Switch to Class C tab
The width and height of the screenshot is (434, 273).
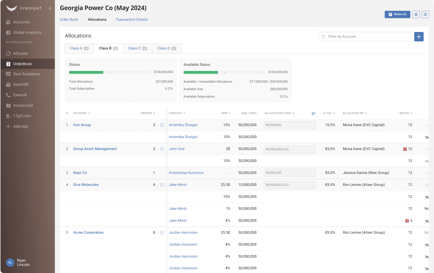point(137,48)
